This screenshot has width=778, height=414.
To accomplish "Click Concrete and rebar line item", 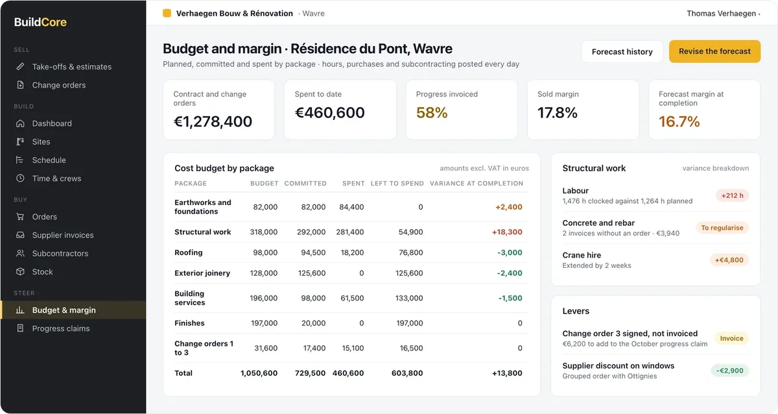I will pos(655,228).
